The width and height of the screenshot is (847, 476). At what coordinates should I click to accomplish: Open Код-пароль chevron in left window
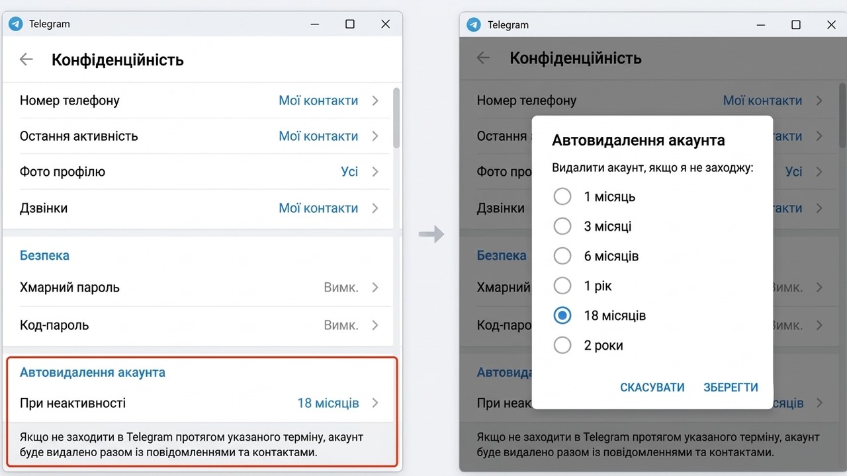(x=375, y=325)
